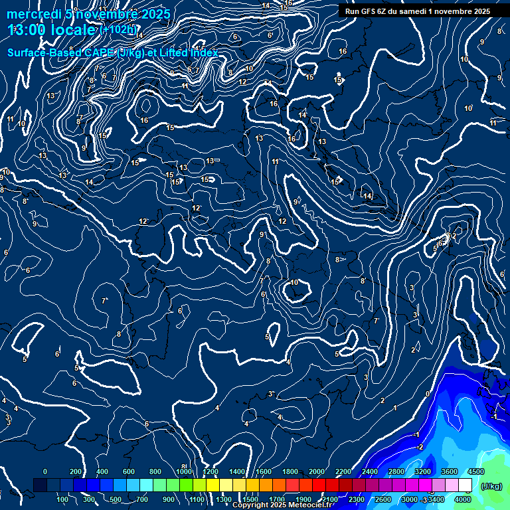510x510 pixels.
Task: Click the '1600' legend scale label
Action: pos(264,471)
